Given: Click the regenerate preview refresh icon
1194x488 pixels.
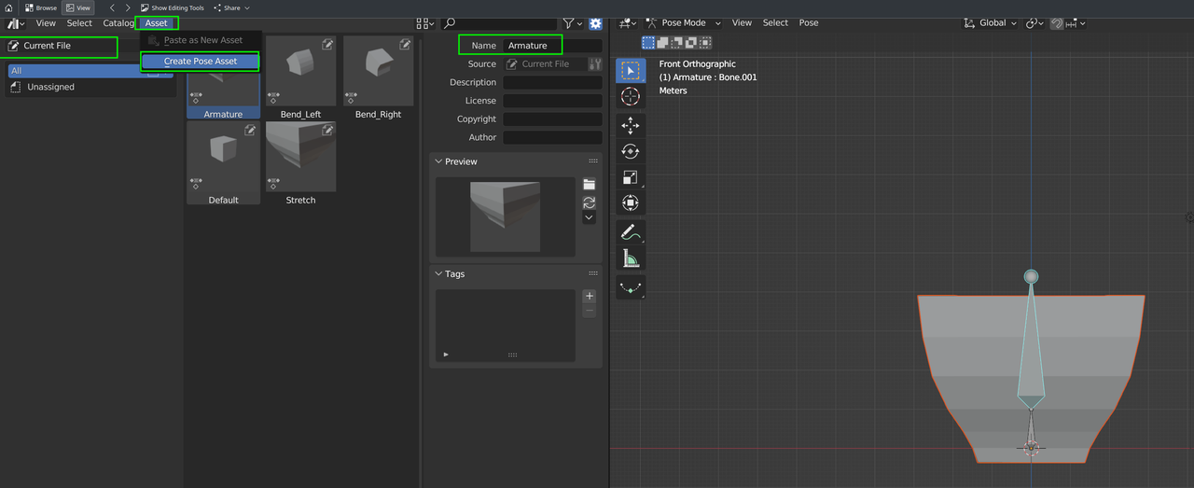Looking at the screenshot, I should click(x=589, y=202).
